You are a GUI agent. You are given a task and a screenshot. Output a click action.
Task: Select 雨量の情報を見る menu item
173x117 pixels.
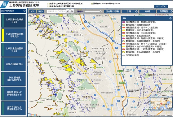pyautogui.click(x=13, y=64)
